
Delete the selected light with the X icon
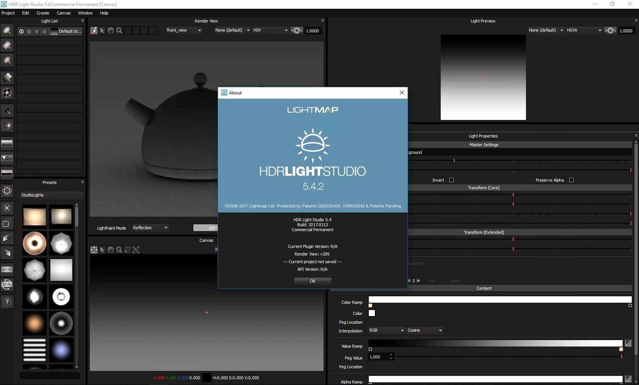[x=7, y=208]
